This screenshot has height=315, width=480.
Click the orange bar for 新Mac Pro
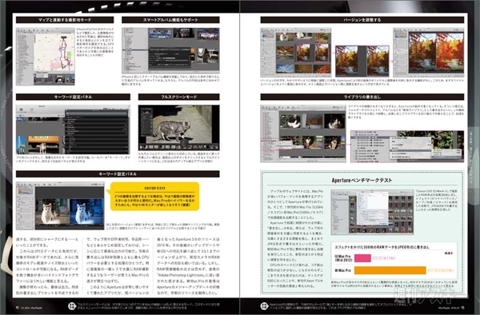(x=390, y=270)
